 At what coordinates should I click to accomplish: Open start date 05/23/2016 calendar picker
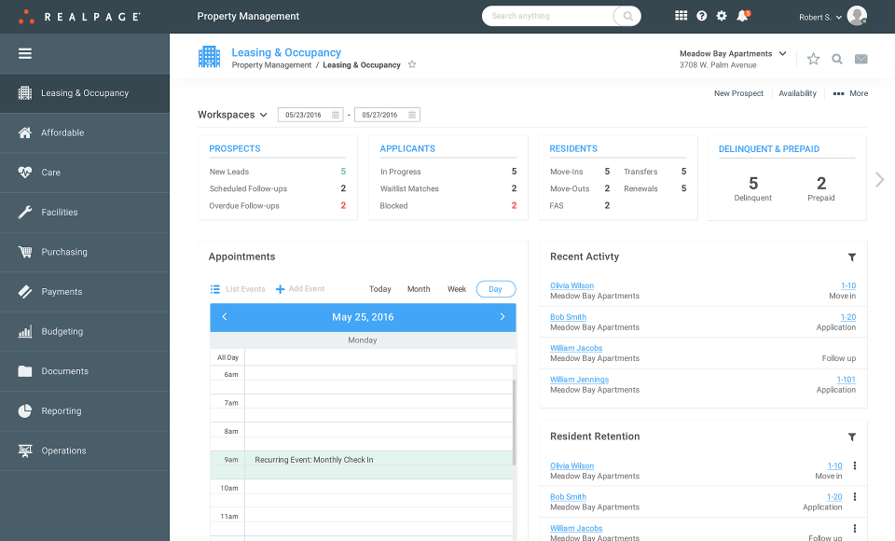pos(336,115)
